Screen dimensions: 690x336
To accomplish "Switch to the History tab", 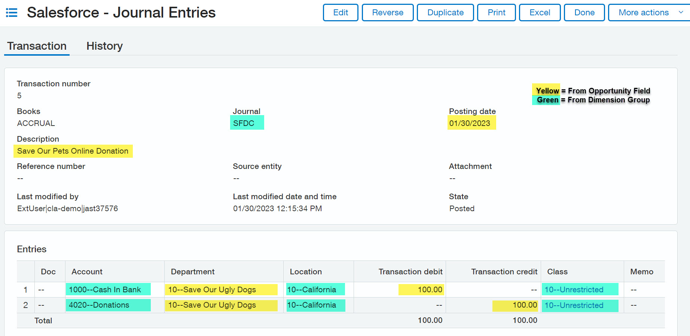I will 104,46.
